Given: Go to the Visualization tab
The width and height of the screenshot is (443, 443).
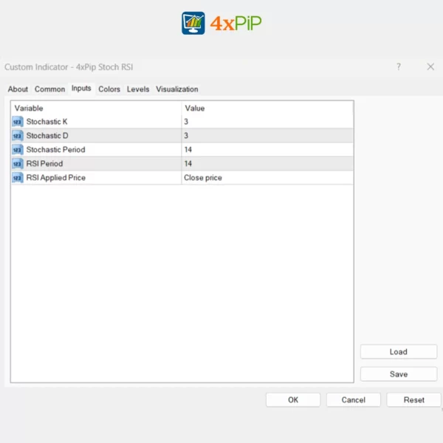Looking at the screenshot, I should (177, 89).
